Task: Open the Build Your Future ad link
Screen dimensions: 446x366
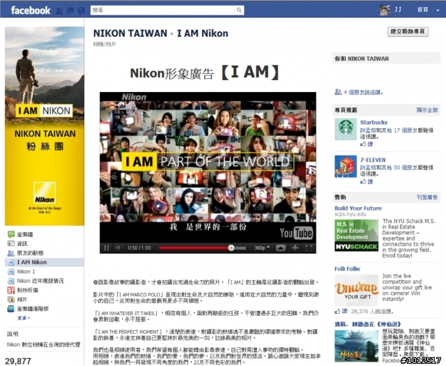Action: 358,208
